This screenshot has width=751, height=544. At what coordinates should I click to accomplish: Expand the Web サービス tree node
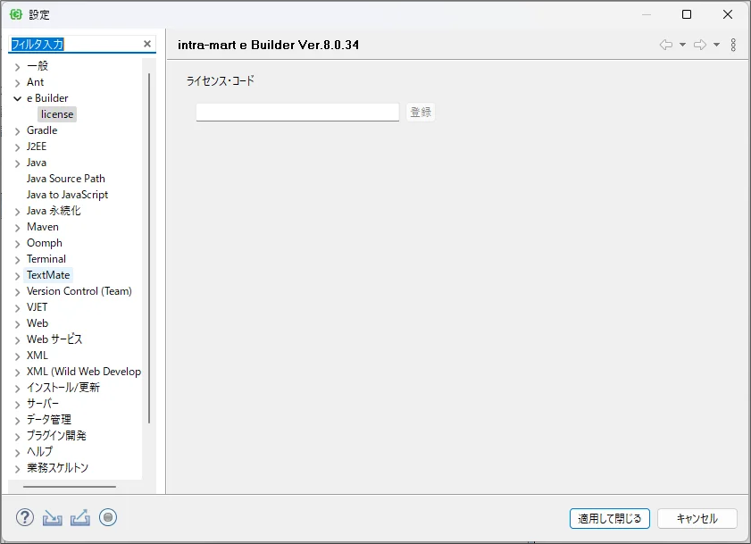pos(17,339)
